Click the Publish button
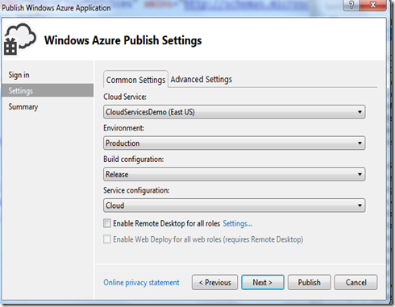Viewport: 395px width, 307px height. click(x=310, y=282)
